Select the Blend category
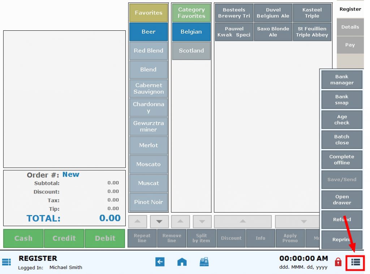Image resolution: width=370 pixels, height=274 pixels. (x=149, y=69)
